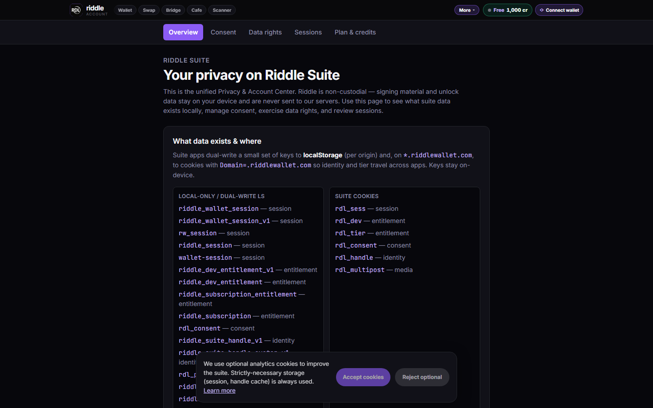Click the bold localStorage word
Image resolution: width=653 pixels, height=408 pixels.
pos(323,155)
